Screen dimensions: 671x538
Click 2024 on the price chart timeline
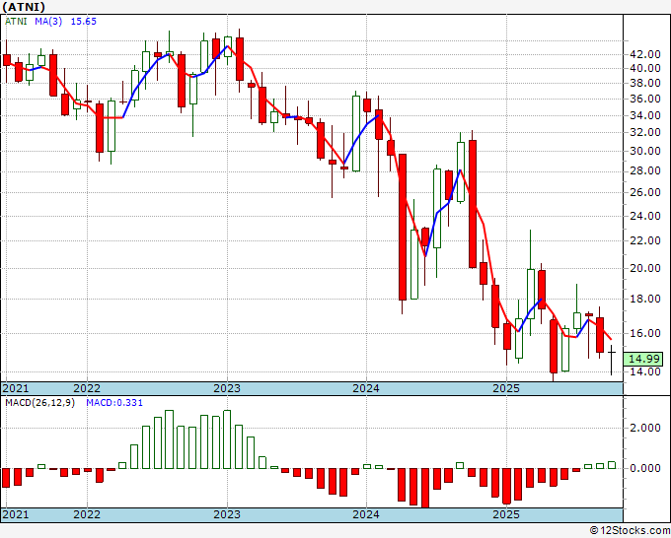[366, 388]
